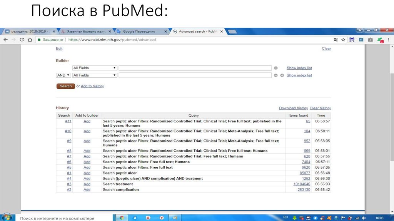Click the camera extension icon in the toolbar
The width and height of the screenshot is (394, 221).
(x=371, y=40)
